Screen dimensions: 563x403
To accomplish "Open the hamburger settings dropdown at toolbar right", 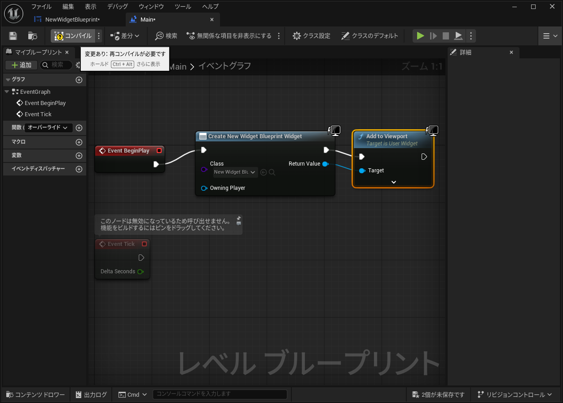I will coord(550,36).
